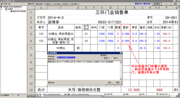Collapse the 淄博李 tree node
This screenshot has height=98, width=180.
1,9
